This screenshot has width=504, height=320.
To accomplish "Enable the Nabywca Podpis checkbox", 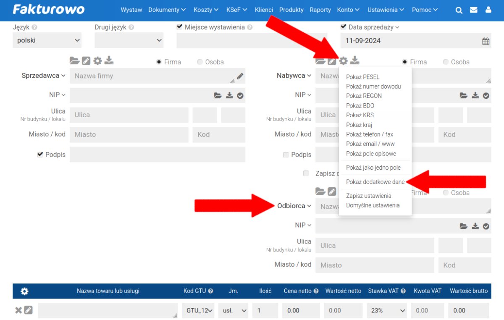I will pos(286,155).
